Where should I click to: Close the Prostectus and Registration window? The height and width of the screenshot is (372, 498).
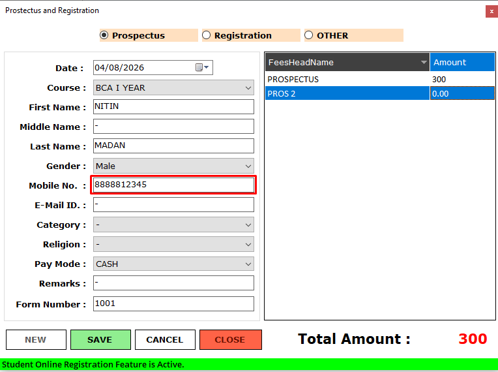(x=491, y=12)
